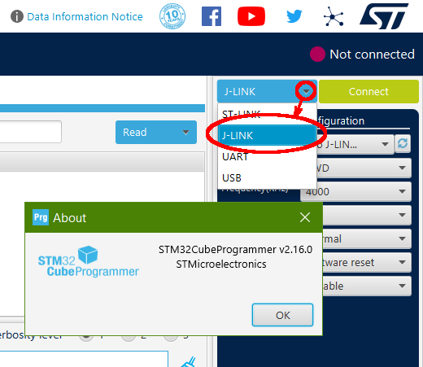Click the 10 years longevity badge
The height and width of the screenshot is (367, 423).
pos(172,16)
